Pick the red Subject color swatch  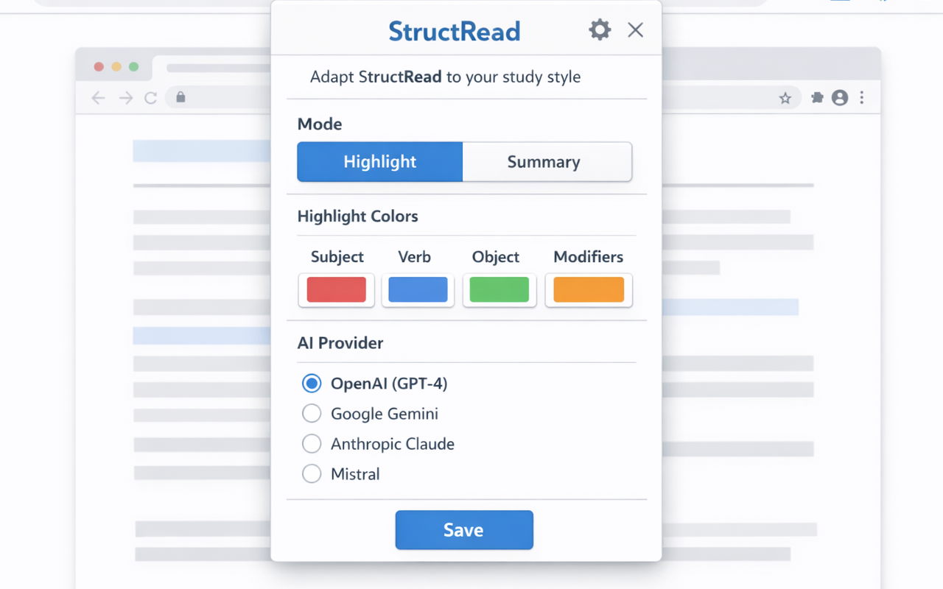336,290
